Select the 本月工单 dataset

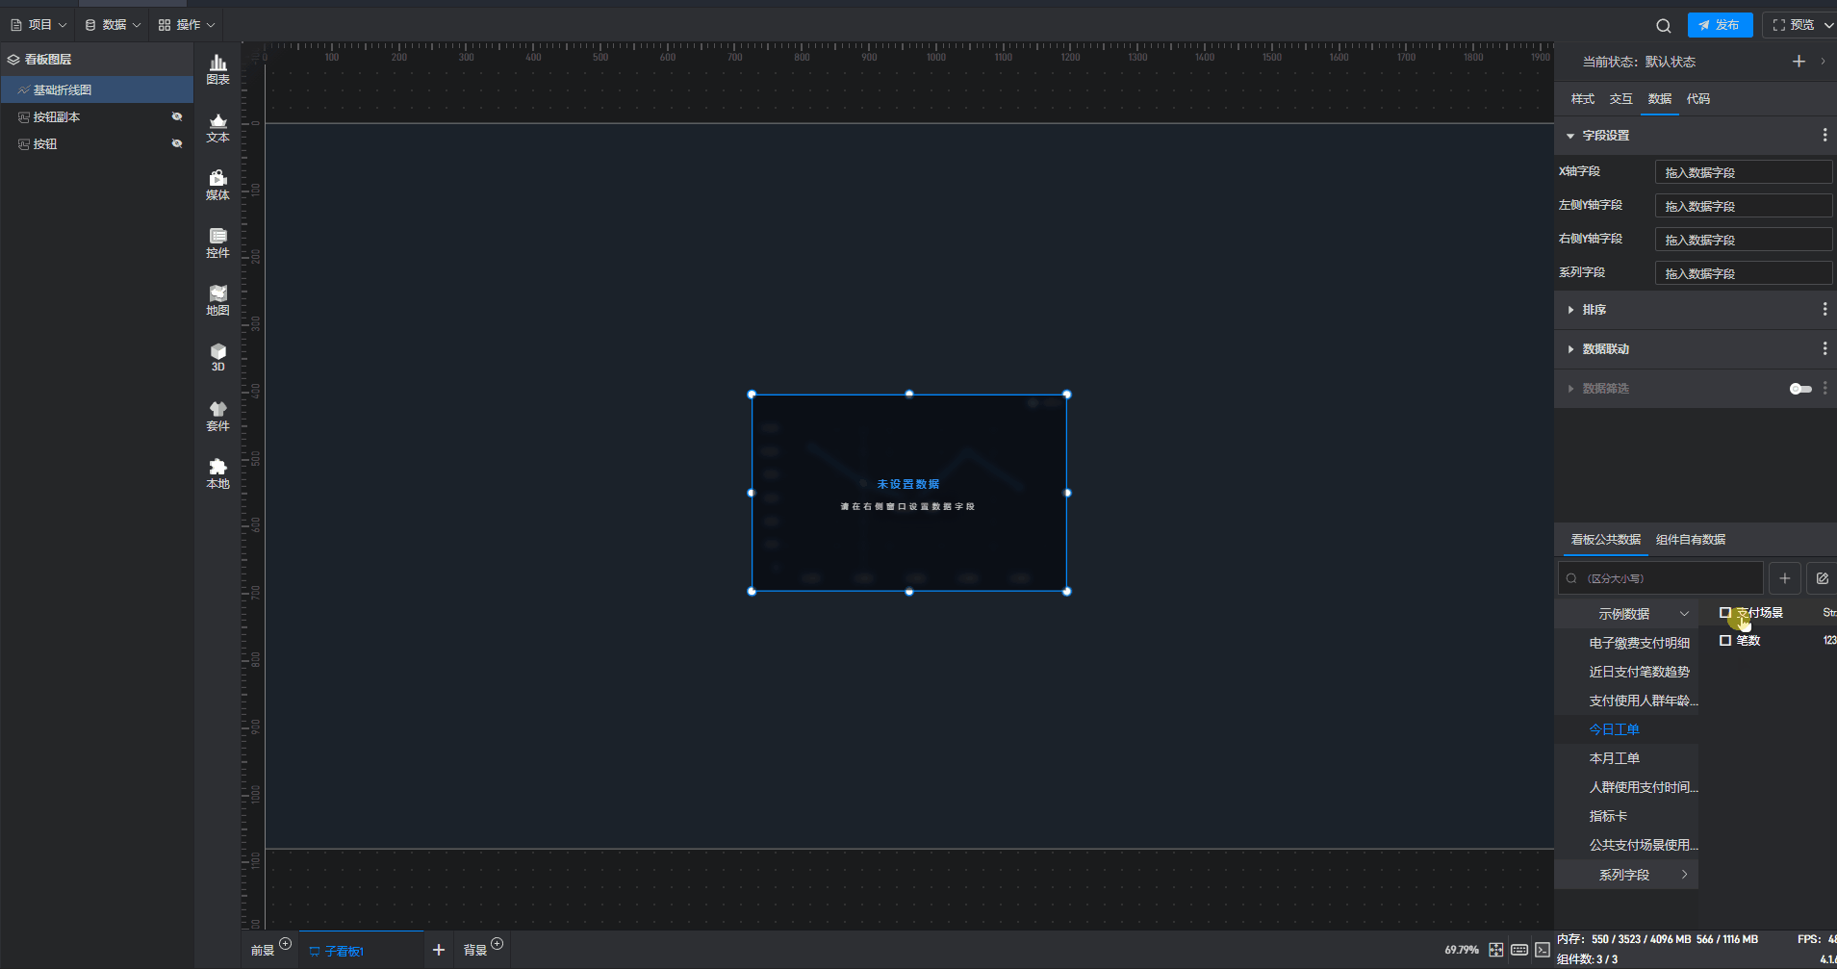pyautogui.click(x=1614, y=758)
